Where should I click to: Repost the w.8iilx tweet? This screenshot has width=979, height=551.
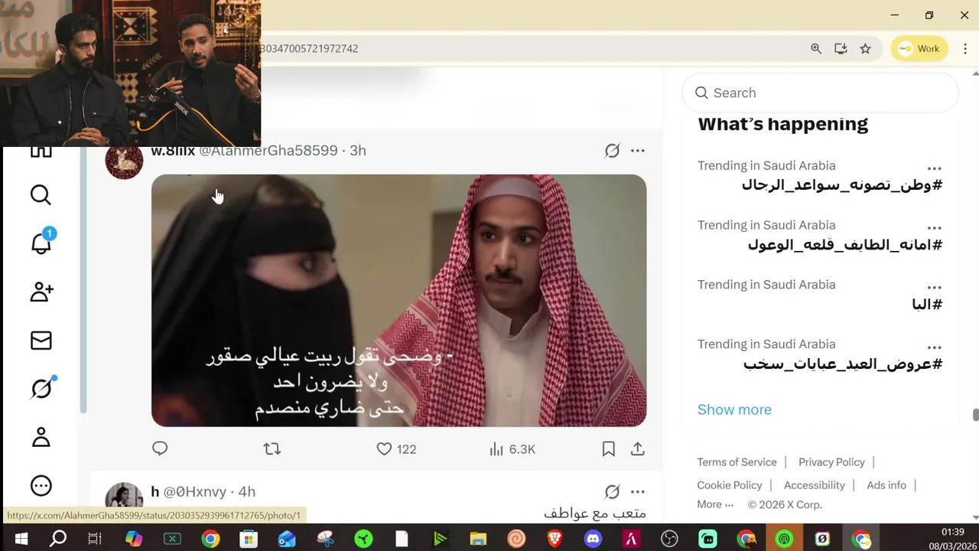coord(272,449)
